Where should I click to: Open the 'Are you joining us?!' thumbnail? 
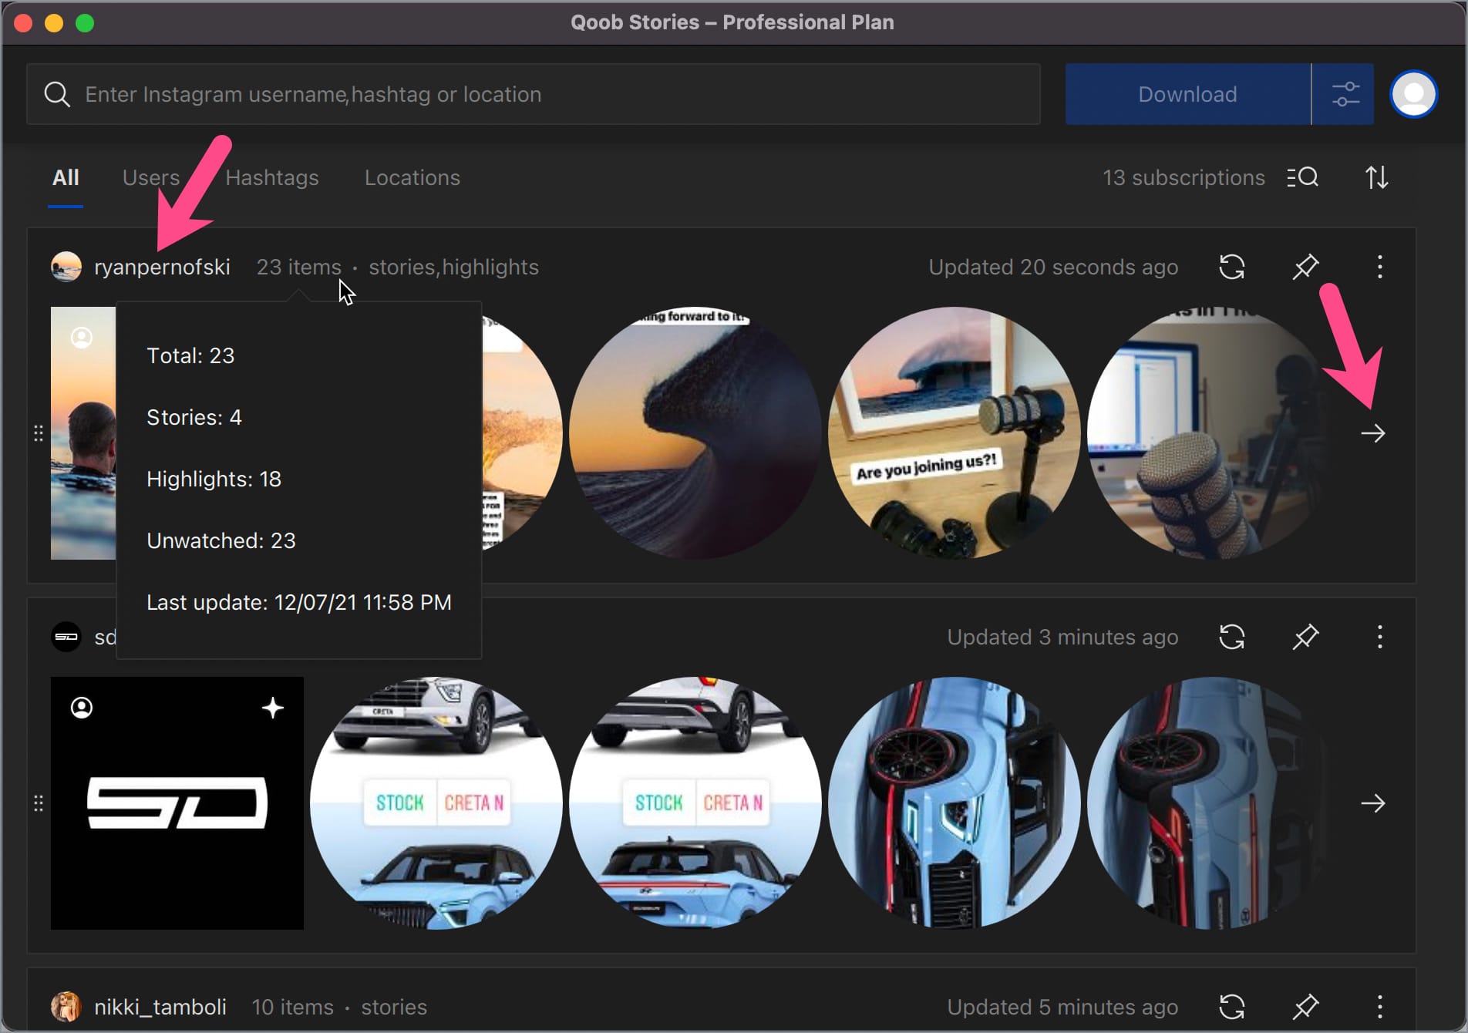(955, 433)
